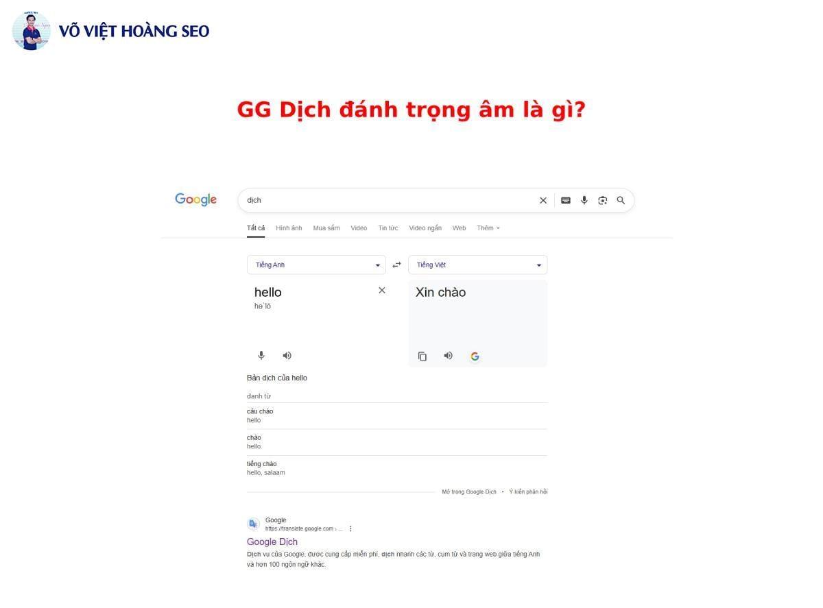This screenshot has width=823, height=608.
Task: Visit the Google Dịch result link
Action: tap(272, 542)
